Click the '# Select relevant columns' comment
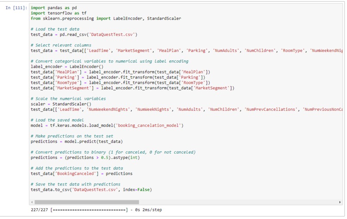The width and height of the screenshot is (347, 219). pos(61,45)
